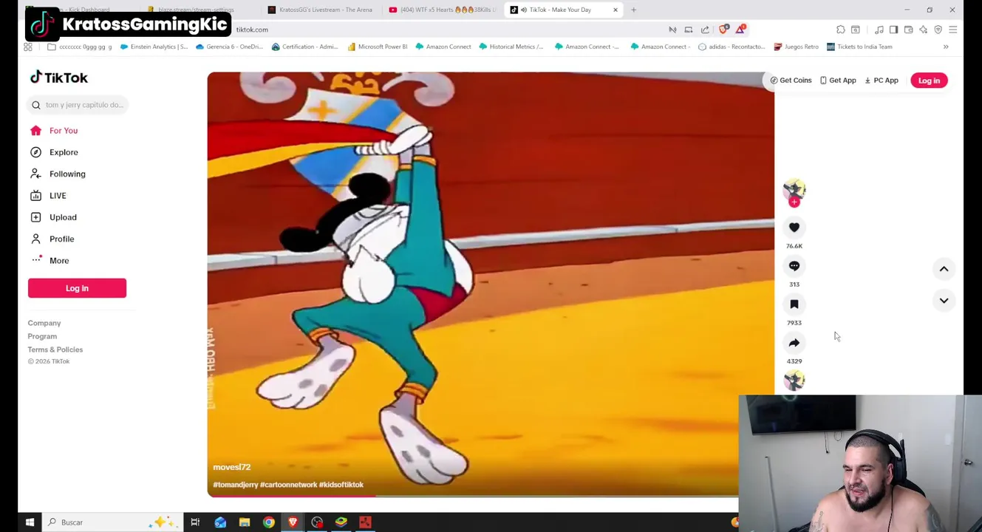
Task: Click Get Coins button
Action: (791, 81)
